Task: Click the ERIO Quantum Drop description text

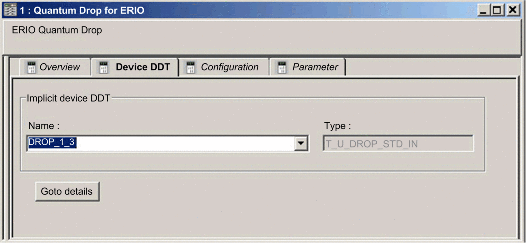Action: click(x=57, y=30)
